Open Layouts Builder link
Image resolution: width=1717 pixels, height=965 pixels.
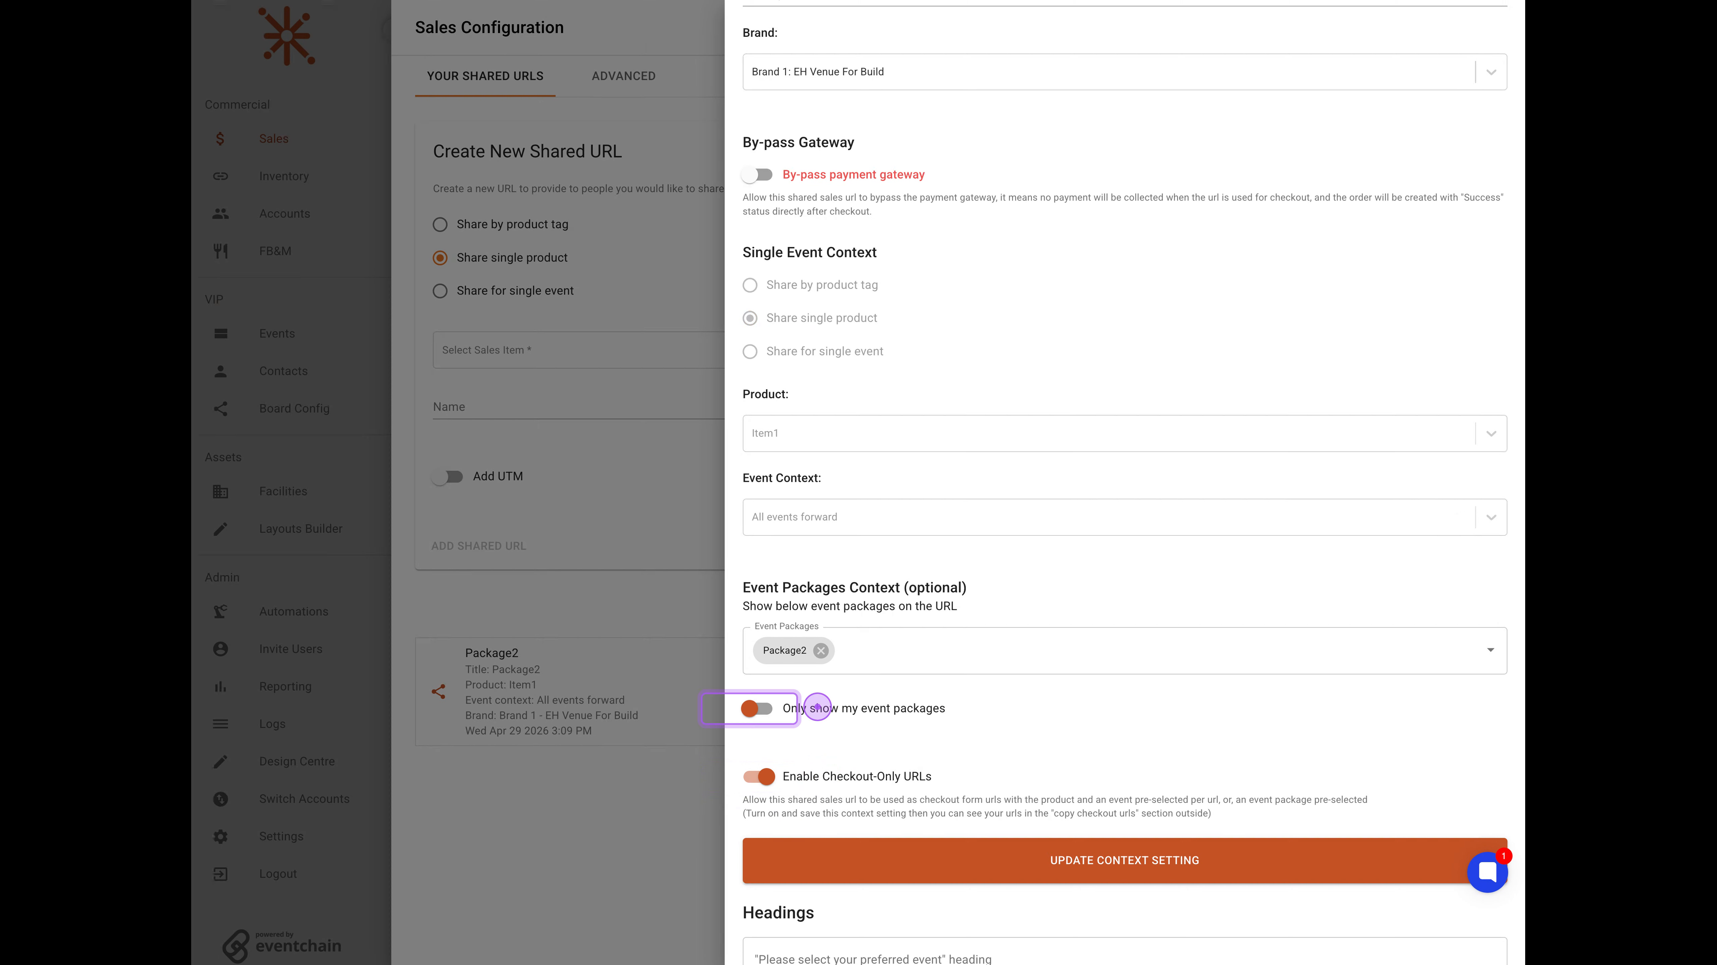click(x=300, y=529)
